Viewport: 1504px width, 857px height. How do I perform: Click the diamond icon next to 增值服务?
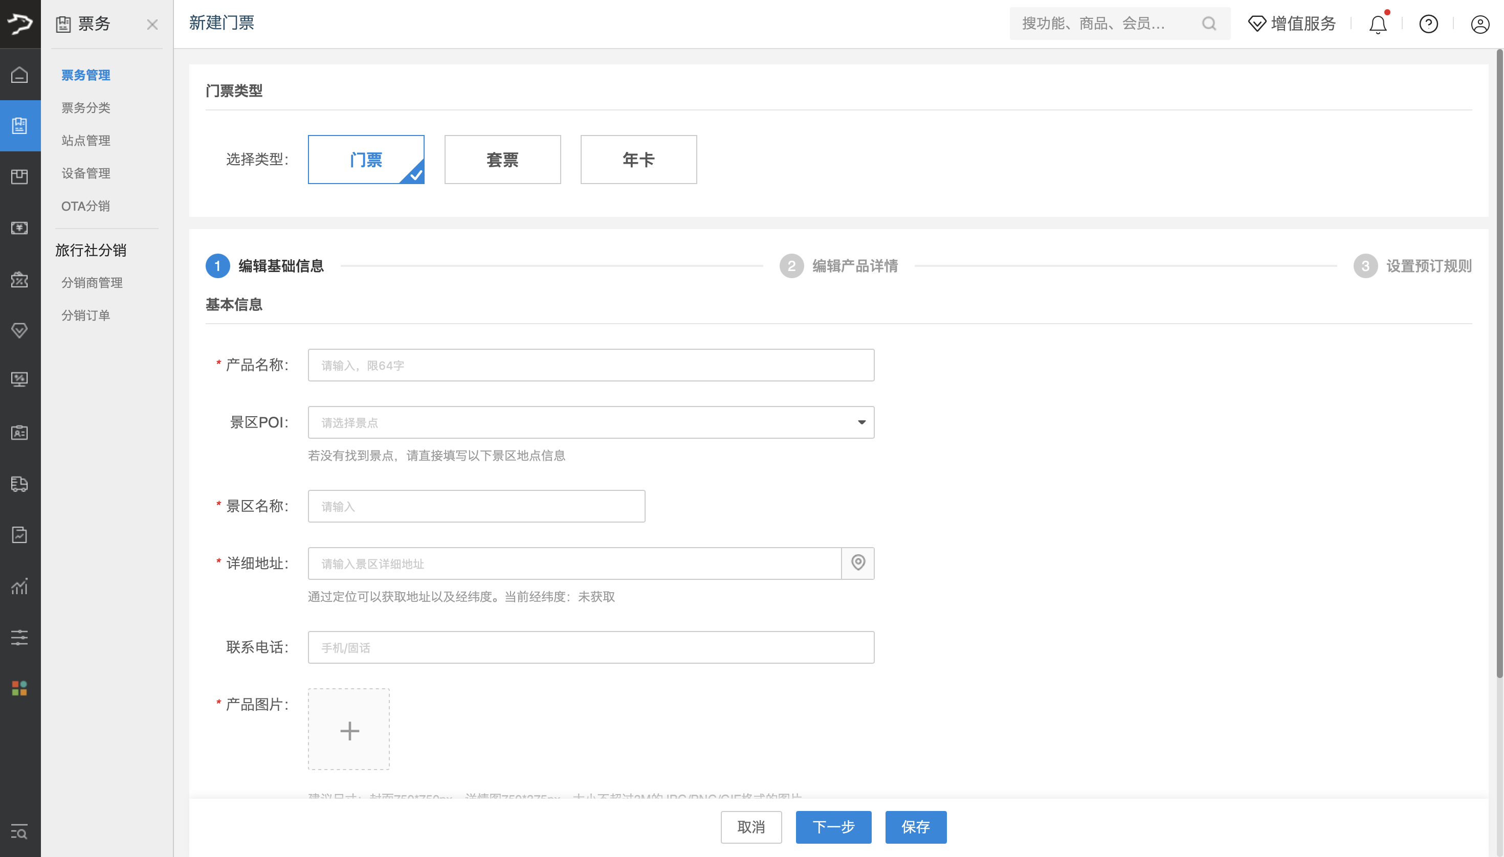tap(1257, 24)
